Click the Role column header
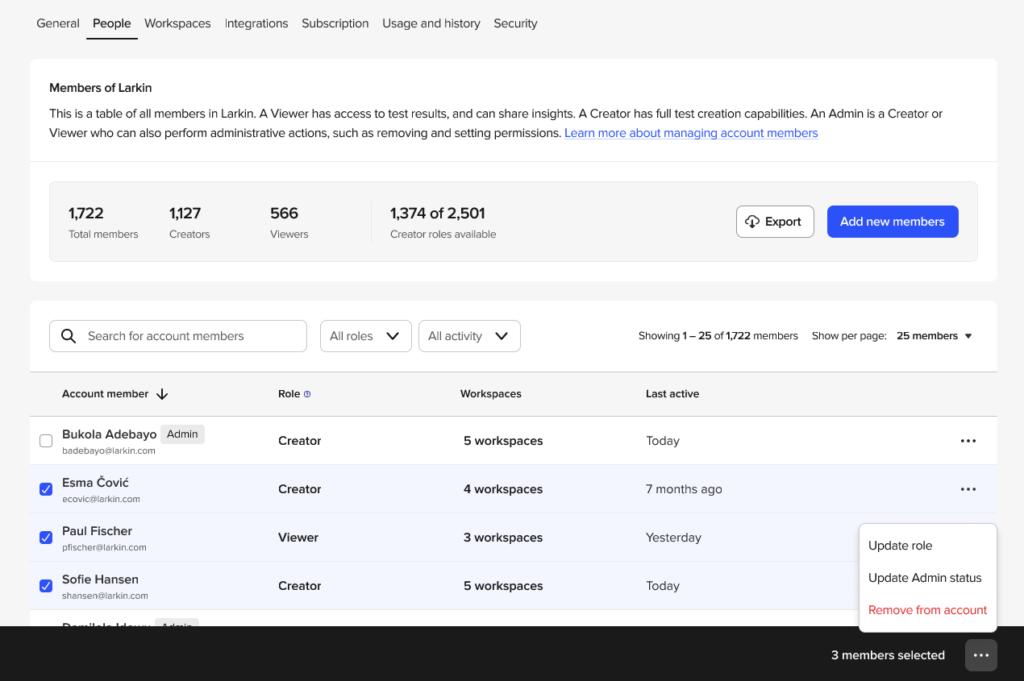 [289, 394]
